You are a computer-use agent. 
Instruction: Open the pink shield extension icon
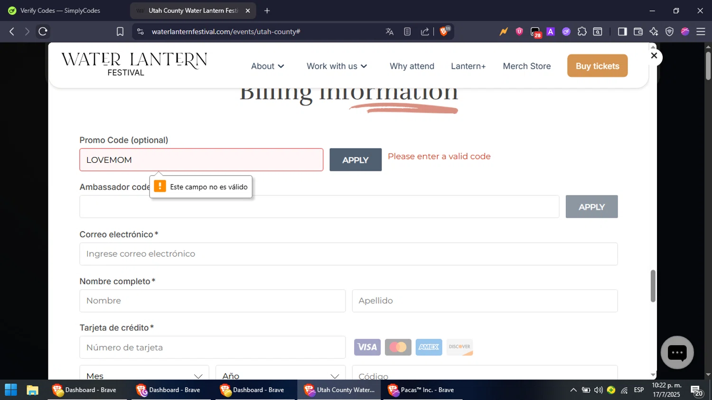[519, 32]
